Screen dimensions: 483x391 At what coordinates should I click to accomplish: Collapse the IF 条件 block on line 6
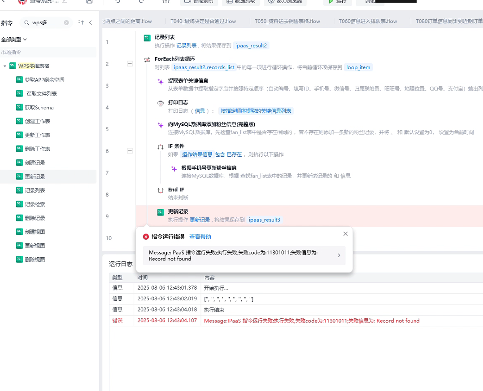coord(130,151)
